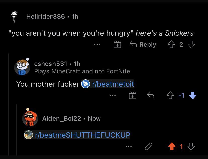Give an award to cshcsh531's comment

point(133,95)
